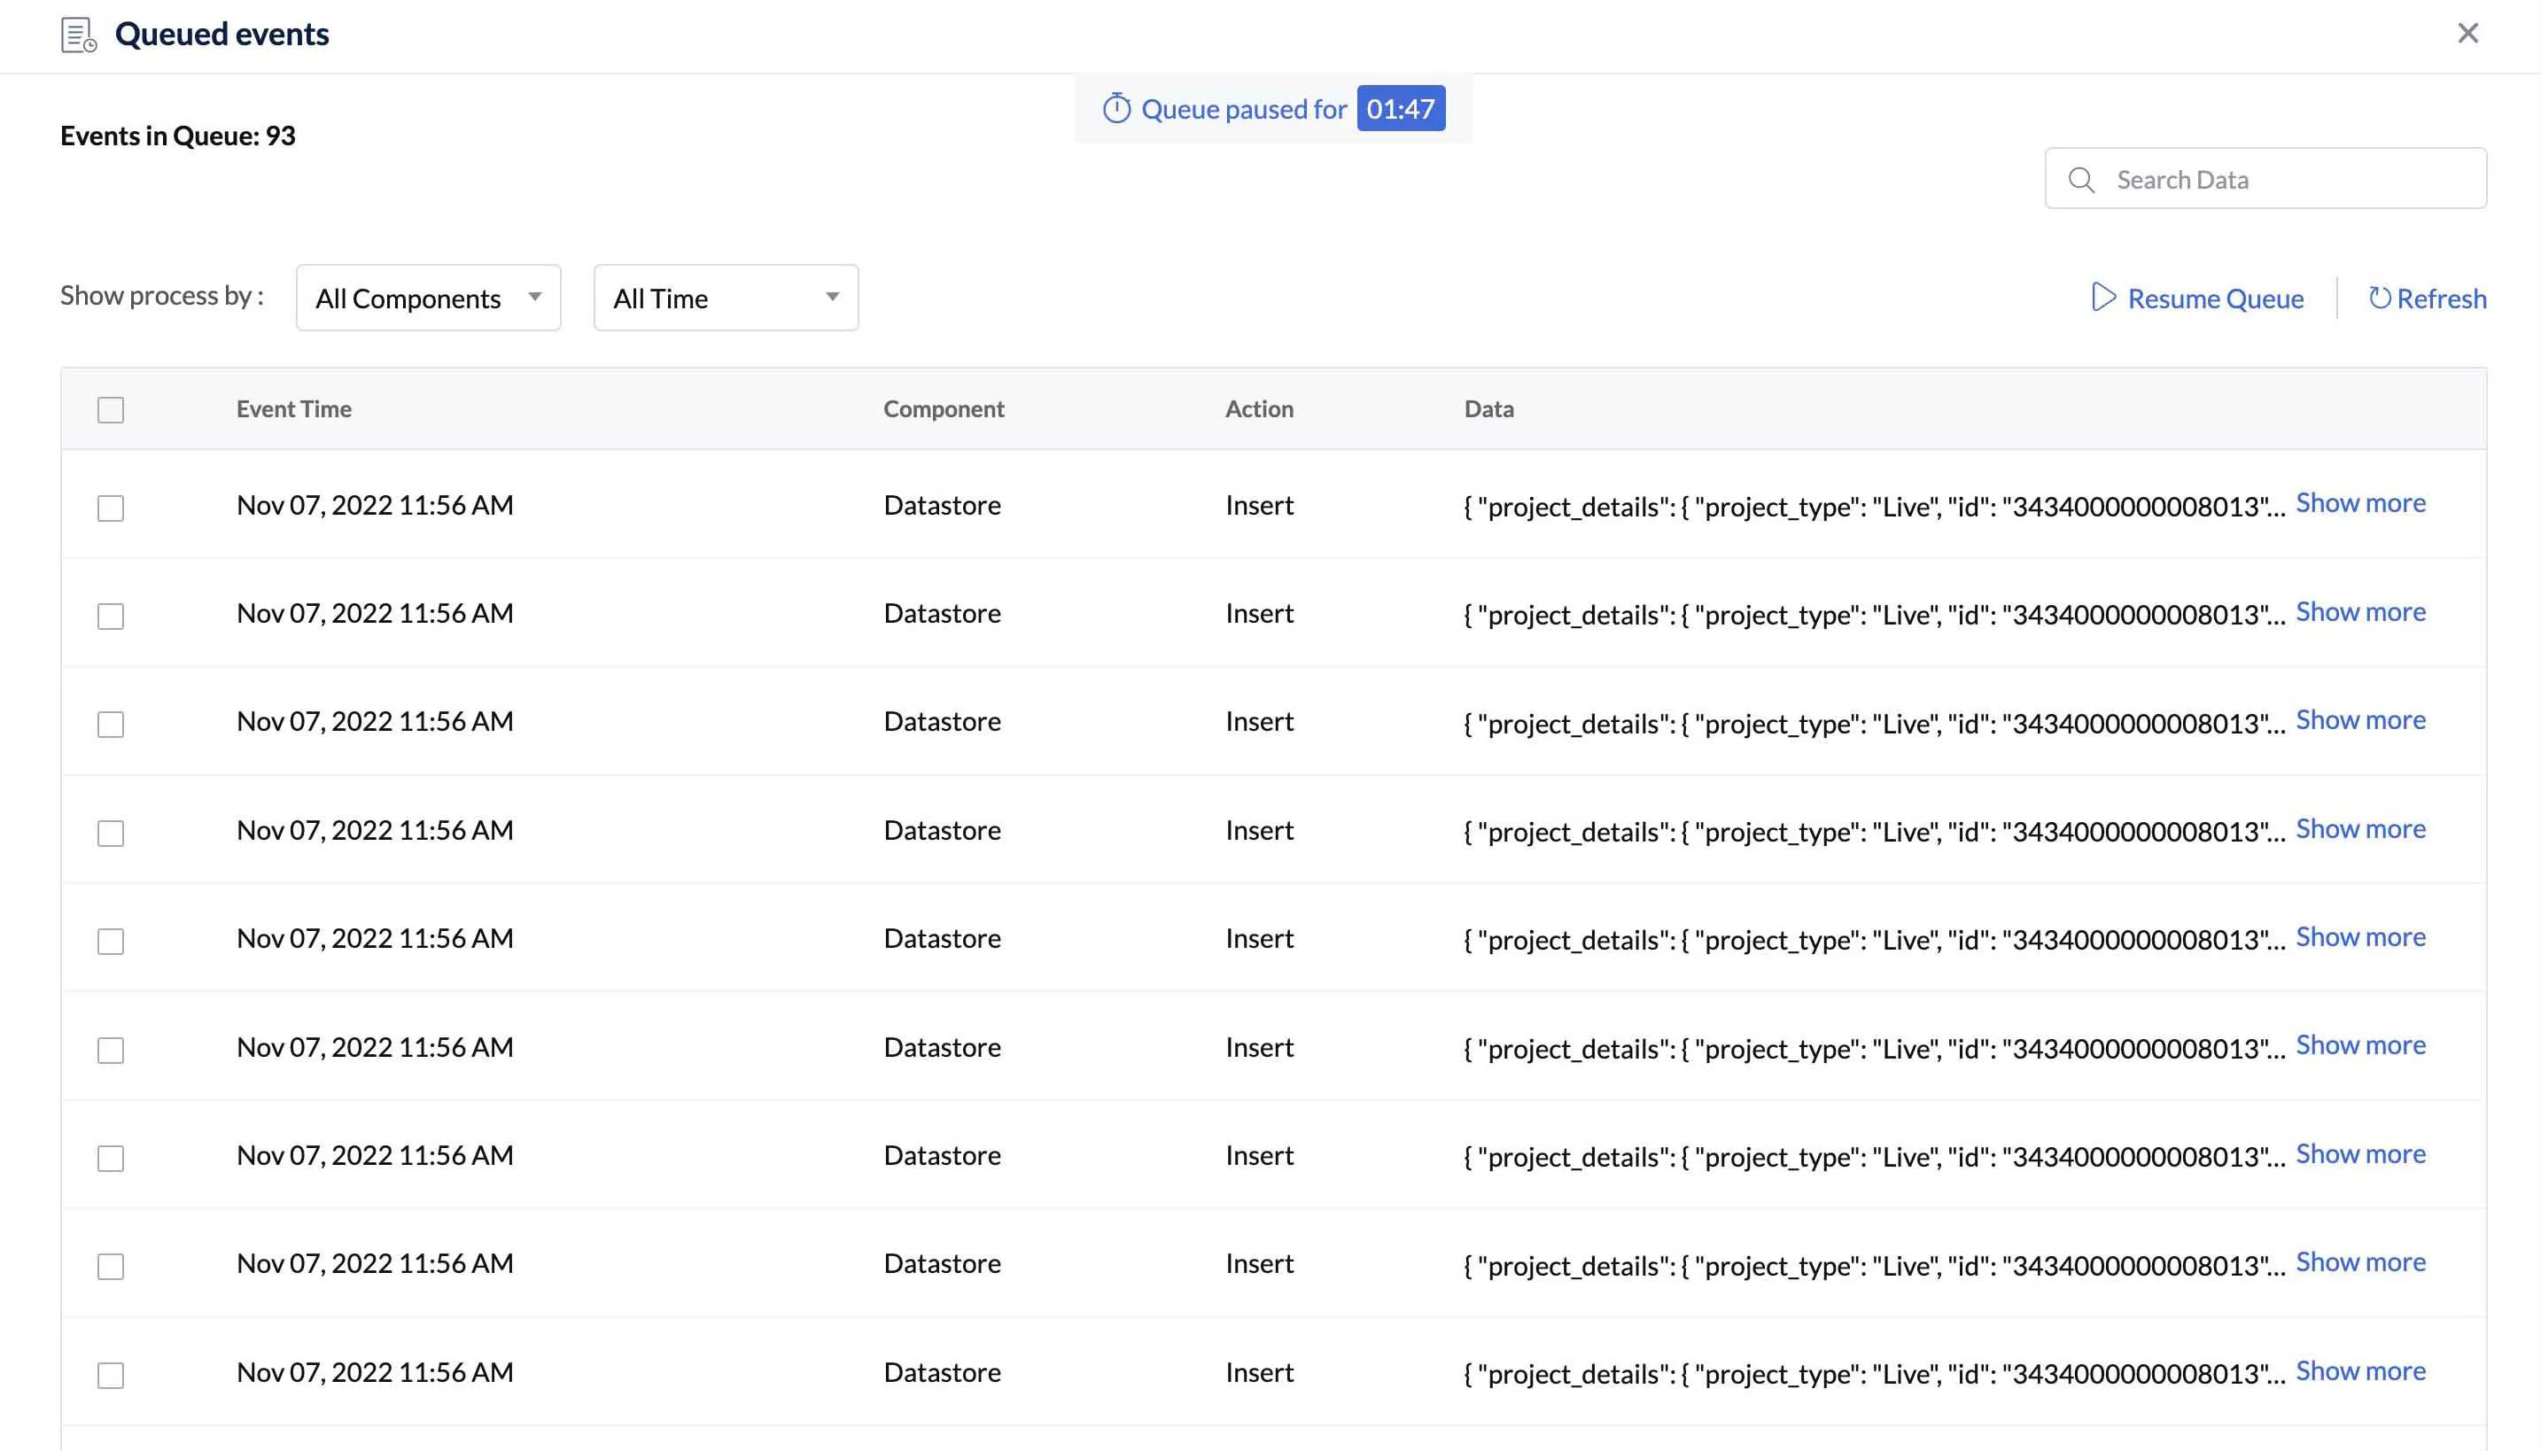2541x1451 pixels.
Task: Click the 01:47 paused timer badge
Action: point(1400,108)
